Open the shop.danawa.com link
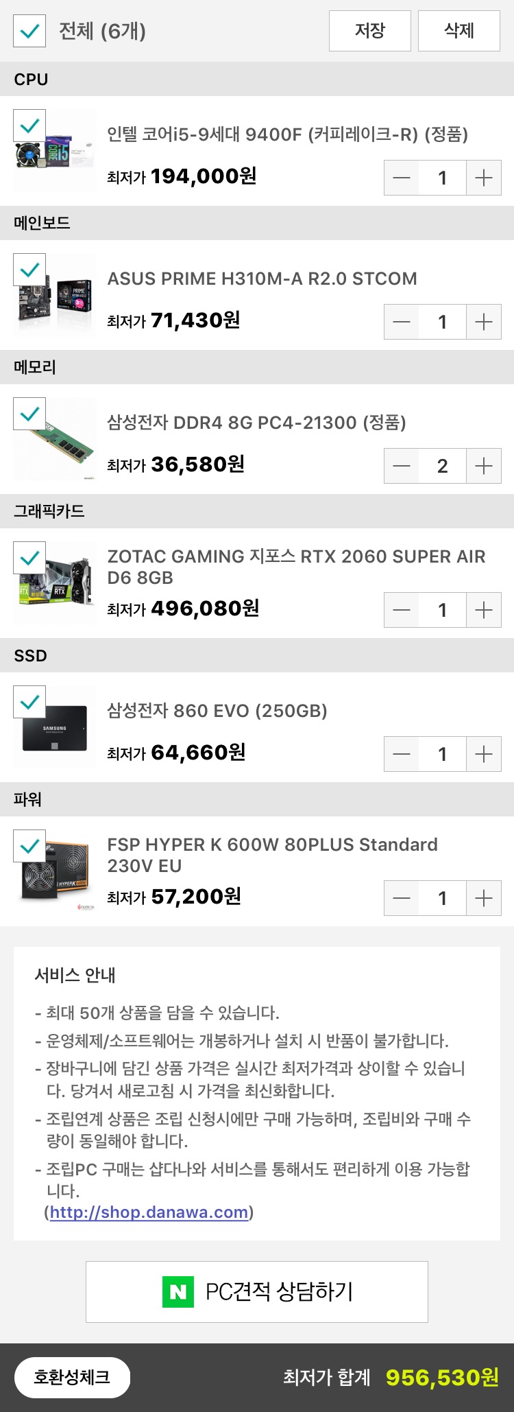 (x=149, y=1212)
